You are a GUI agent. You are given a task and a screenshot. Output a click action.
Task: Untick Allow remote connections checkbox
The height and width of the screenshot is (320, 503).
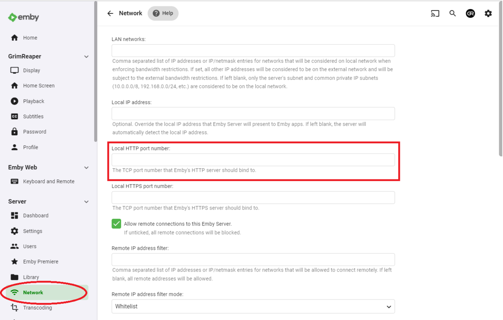[x=117, y=224]
